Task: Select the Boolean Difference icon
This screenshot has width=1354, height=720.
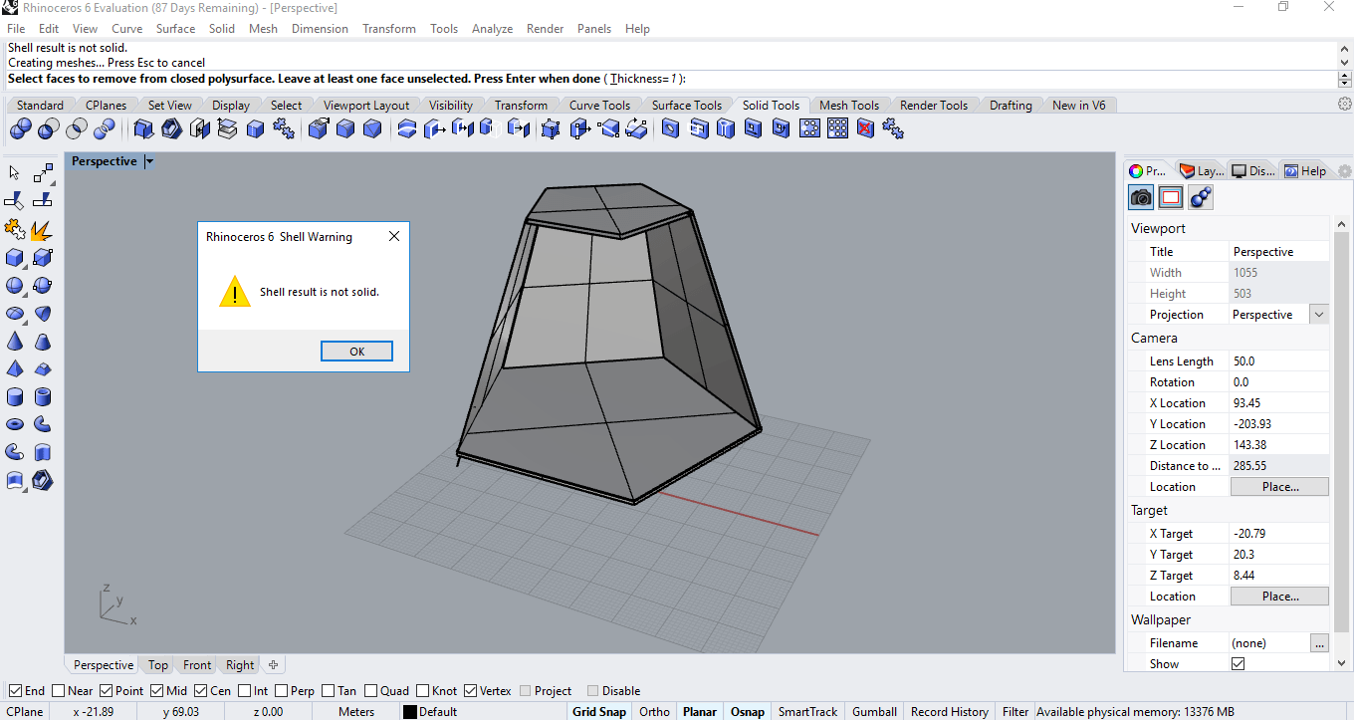Action: (48, 128)
